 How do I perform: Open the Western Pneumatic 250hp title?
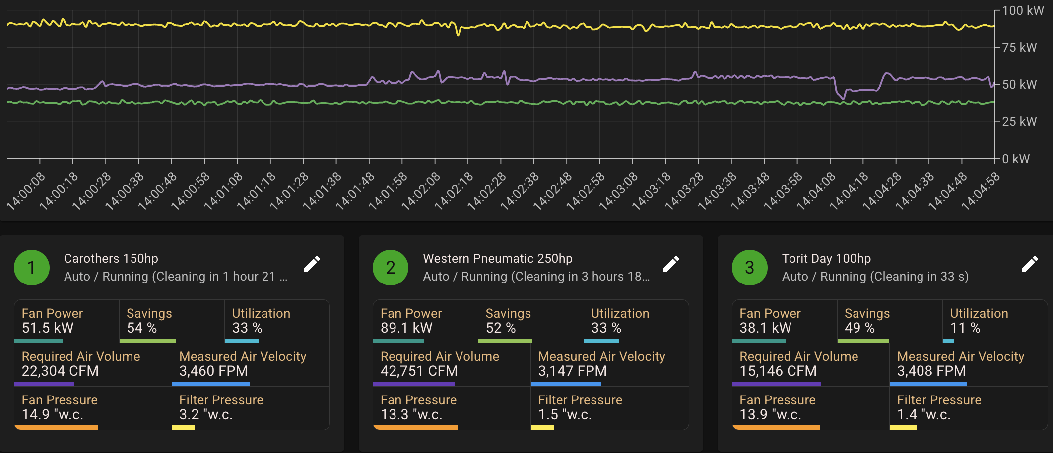tap(498, 259)
